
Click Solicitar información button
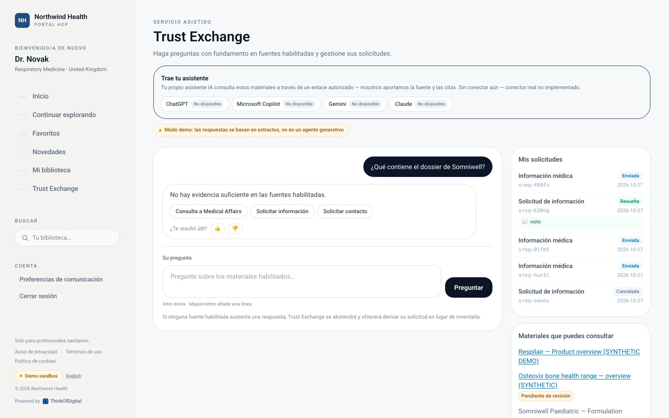(282, 211)
